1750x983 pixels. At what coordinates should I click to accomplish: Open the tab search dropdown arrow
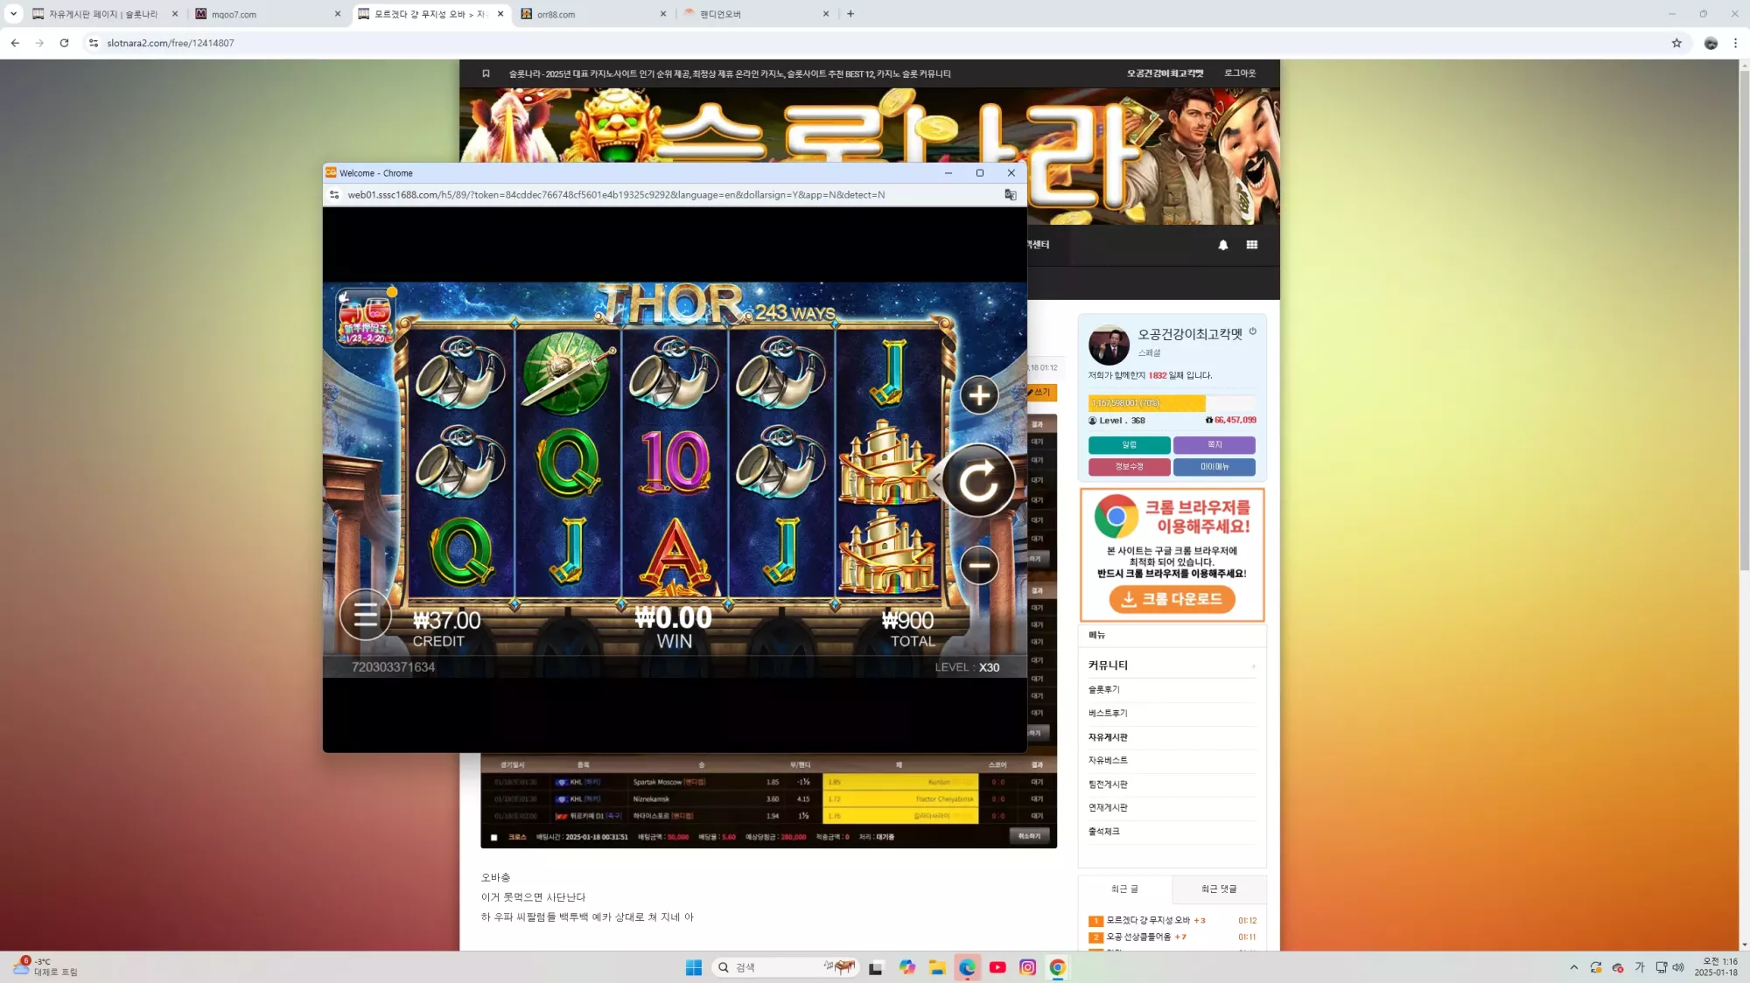(x=13, y=14)
